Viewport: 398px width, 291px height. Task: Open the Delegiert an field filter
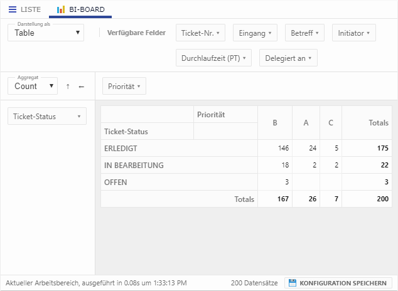point(288,58)
